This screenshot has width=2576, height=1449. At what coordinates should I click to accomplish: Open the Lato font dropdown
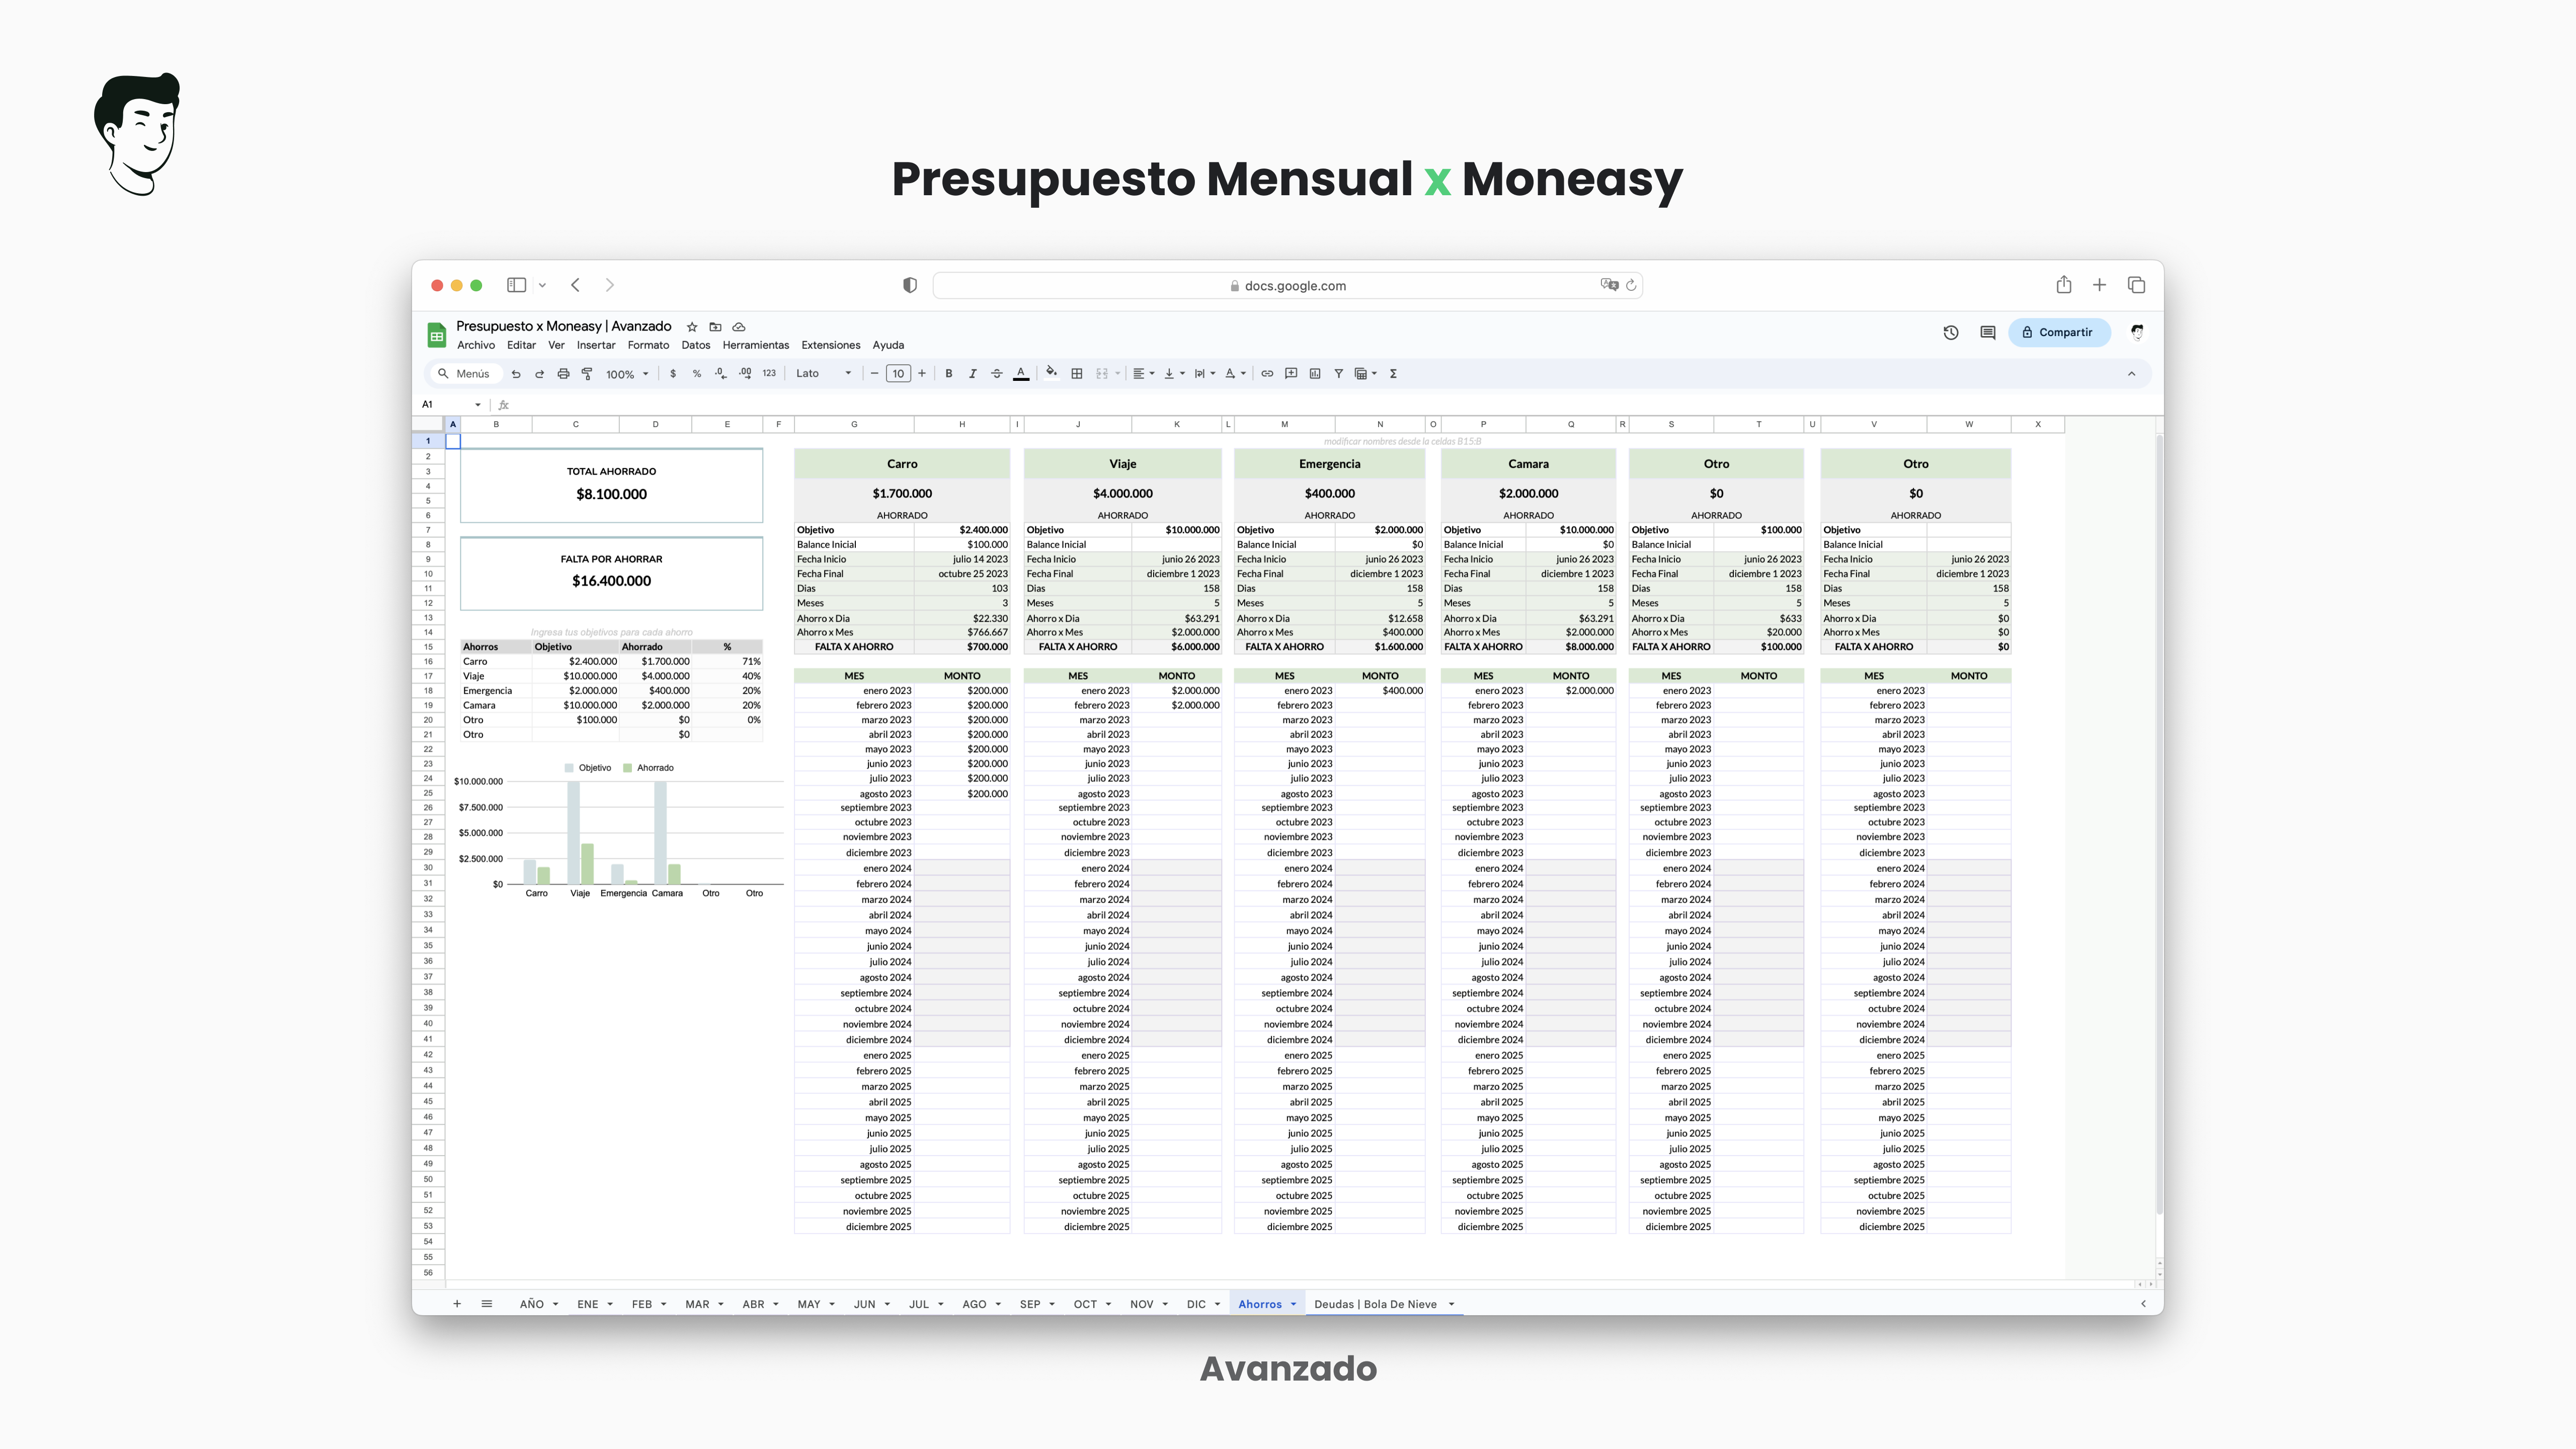[824, 374]
